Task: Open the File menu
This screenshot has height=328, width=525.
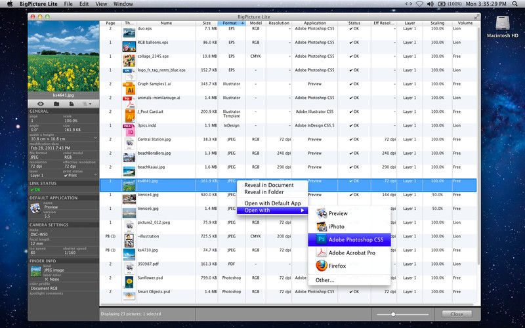Action: point(68,4)
